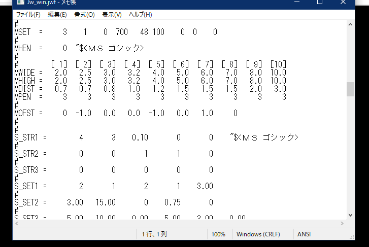369x247 pixels.
Task: Click the S_SET1 label
Action: pyautogui.click(x=26, y=186)
